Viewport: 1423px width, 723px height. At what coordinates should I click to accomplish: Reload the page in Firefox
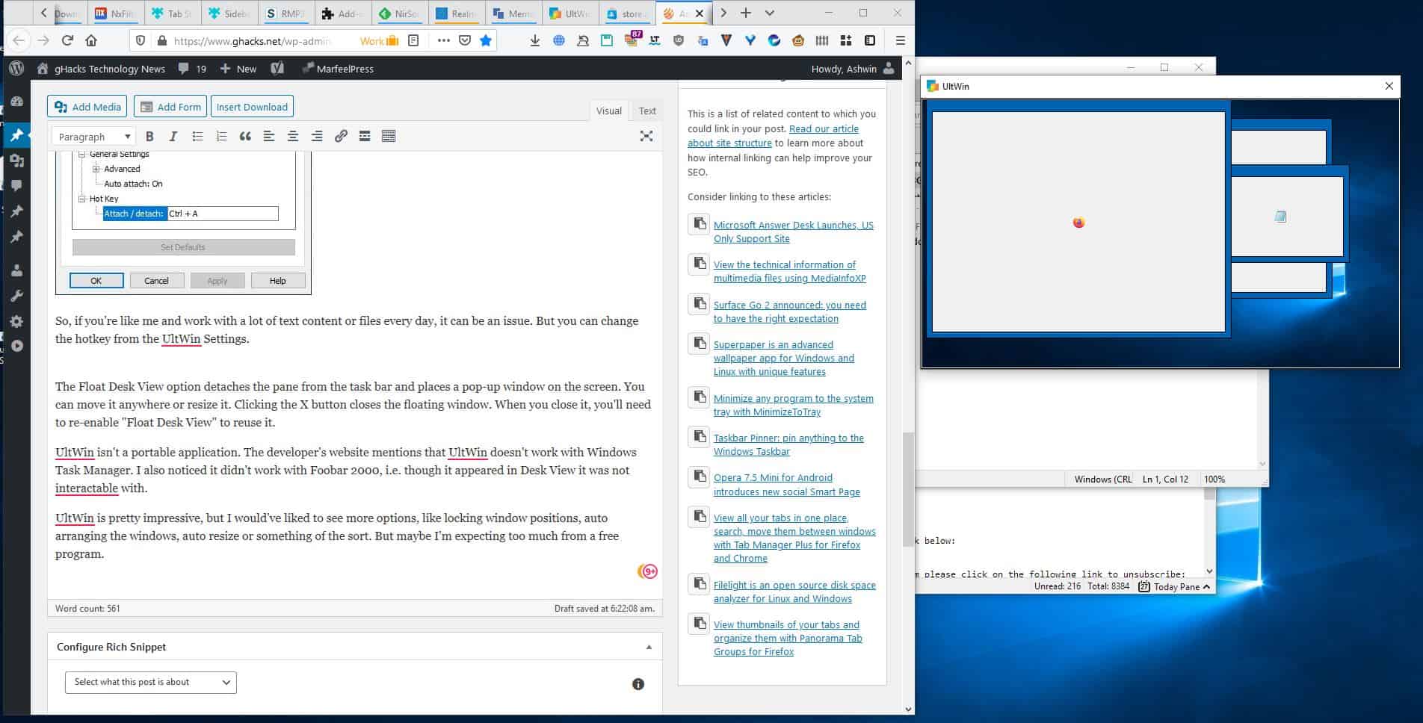[67, 40]
